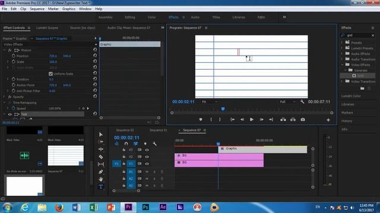380x213 pixels.
Task: Add marker in Program monitor
Action: pyautogui.click(x=201, y=120)
